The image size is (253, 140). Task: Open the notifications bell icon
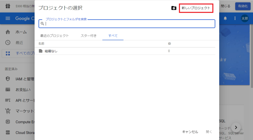tap(225, 19)
